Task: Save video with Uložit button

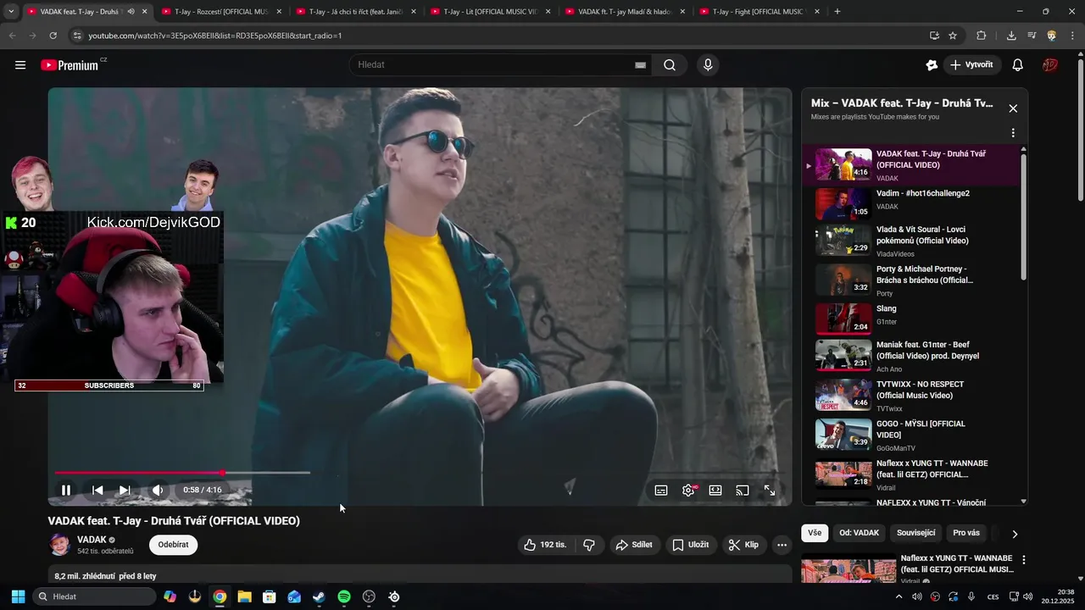Action: coord(690,545)
